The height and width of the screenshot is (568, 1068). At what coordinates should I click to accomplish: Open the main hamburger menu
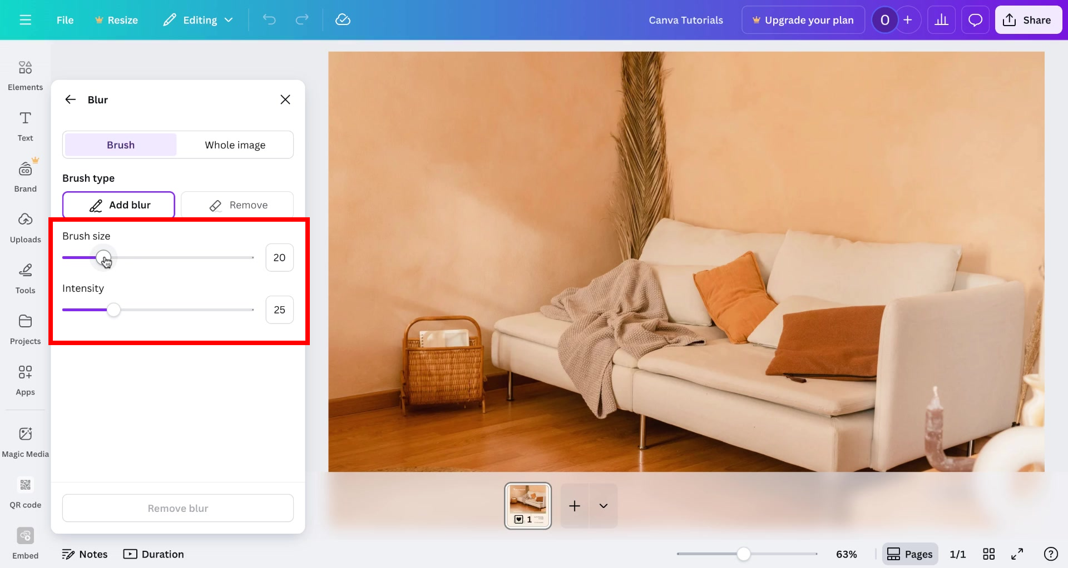(25, 19)
